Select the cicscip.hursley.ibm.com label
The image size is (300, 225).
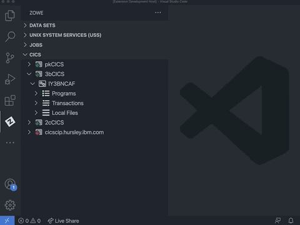click(74, 132)
